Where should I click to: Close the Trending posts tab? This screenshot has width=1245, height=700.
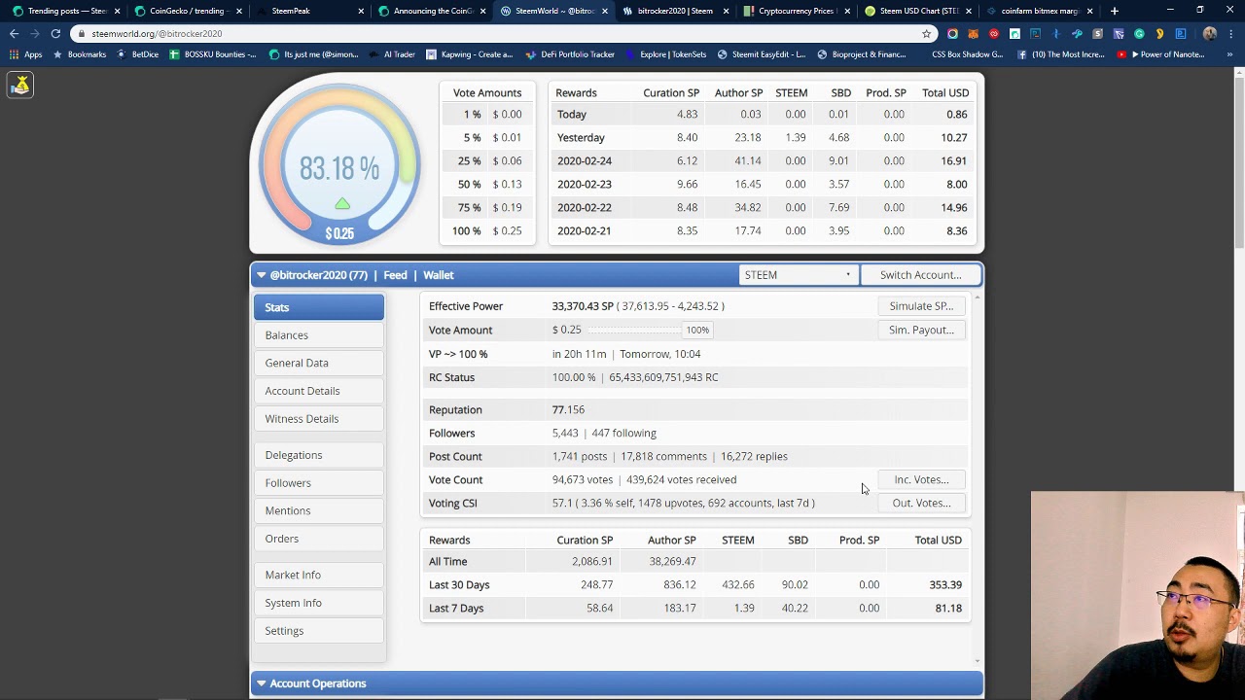coord(117,11)
